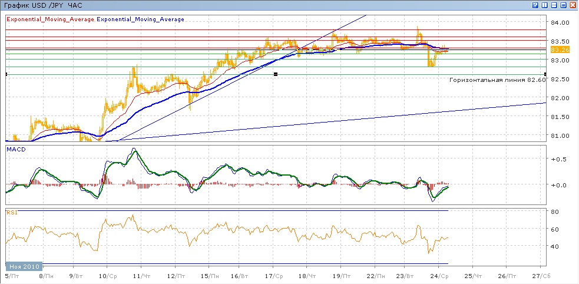Click the RSI indicator panel label

[11, 212]
